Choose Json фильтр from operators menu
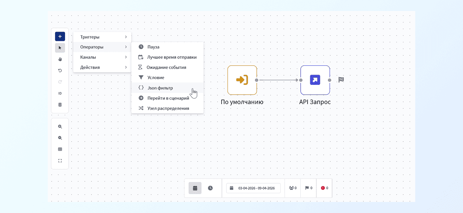 pyautogui.click(x=160, y=88)
